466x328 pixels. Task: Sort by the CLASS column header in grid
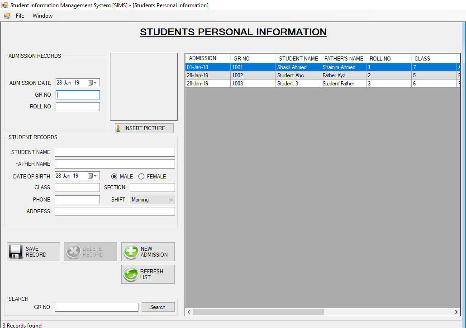(434, 58)
